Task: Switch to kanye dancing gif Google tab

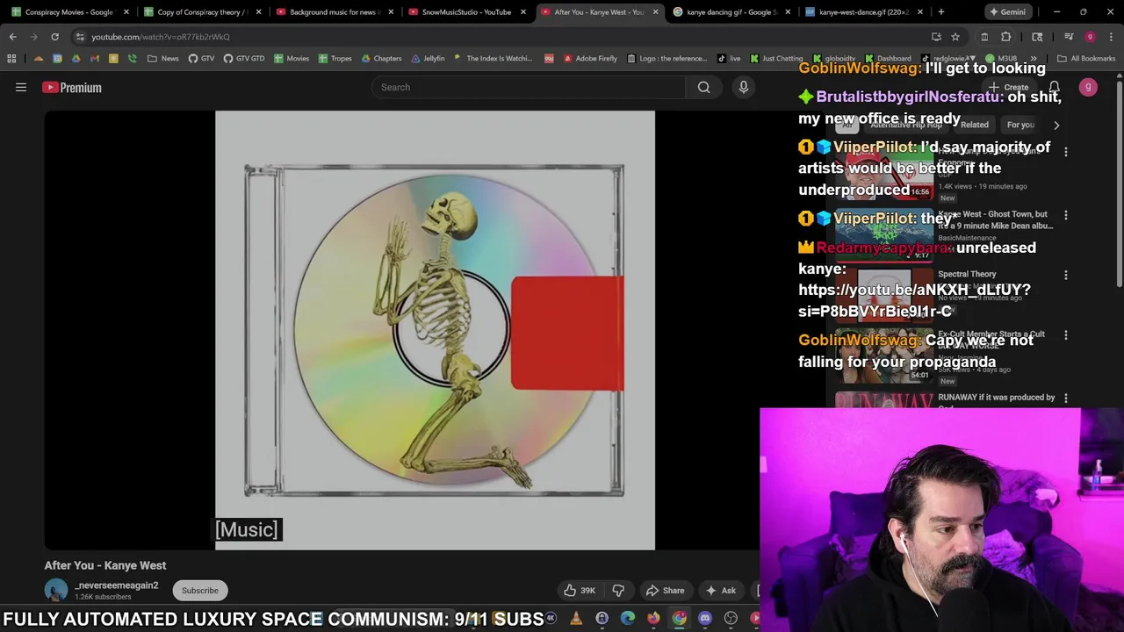Action: point(731,12)
